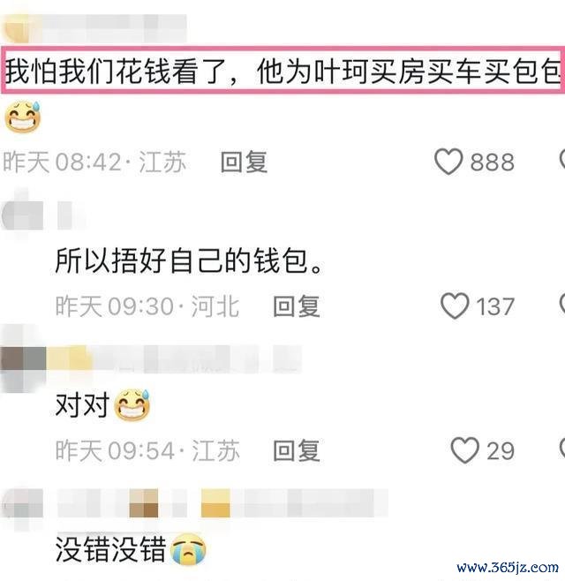Tap the 888 like count

(493, 162)
